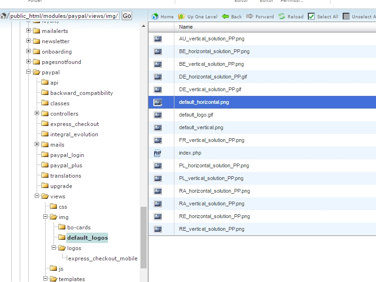Reload the file listing
This screenshot has width=376, height=282.
(282, 16)
